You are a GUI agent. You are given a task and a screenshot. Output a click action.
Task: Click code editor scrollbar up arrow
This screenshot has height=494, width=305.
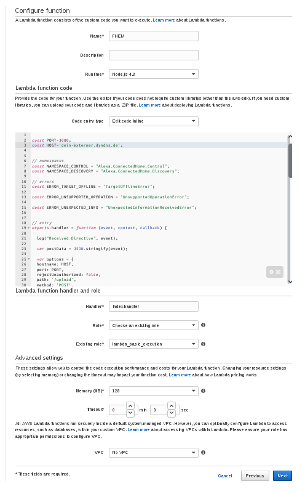[290, 136]
